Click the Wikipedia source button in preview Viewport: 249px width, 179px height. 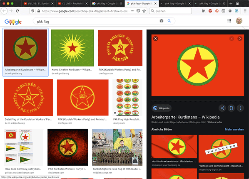161,108
